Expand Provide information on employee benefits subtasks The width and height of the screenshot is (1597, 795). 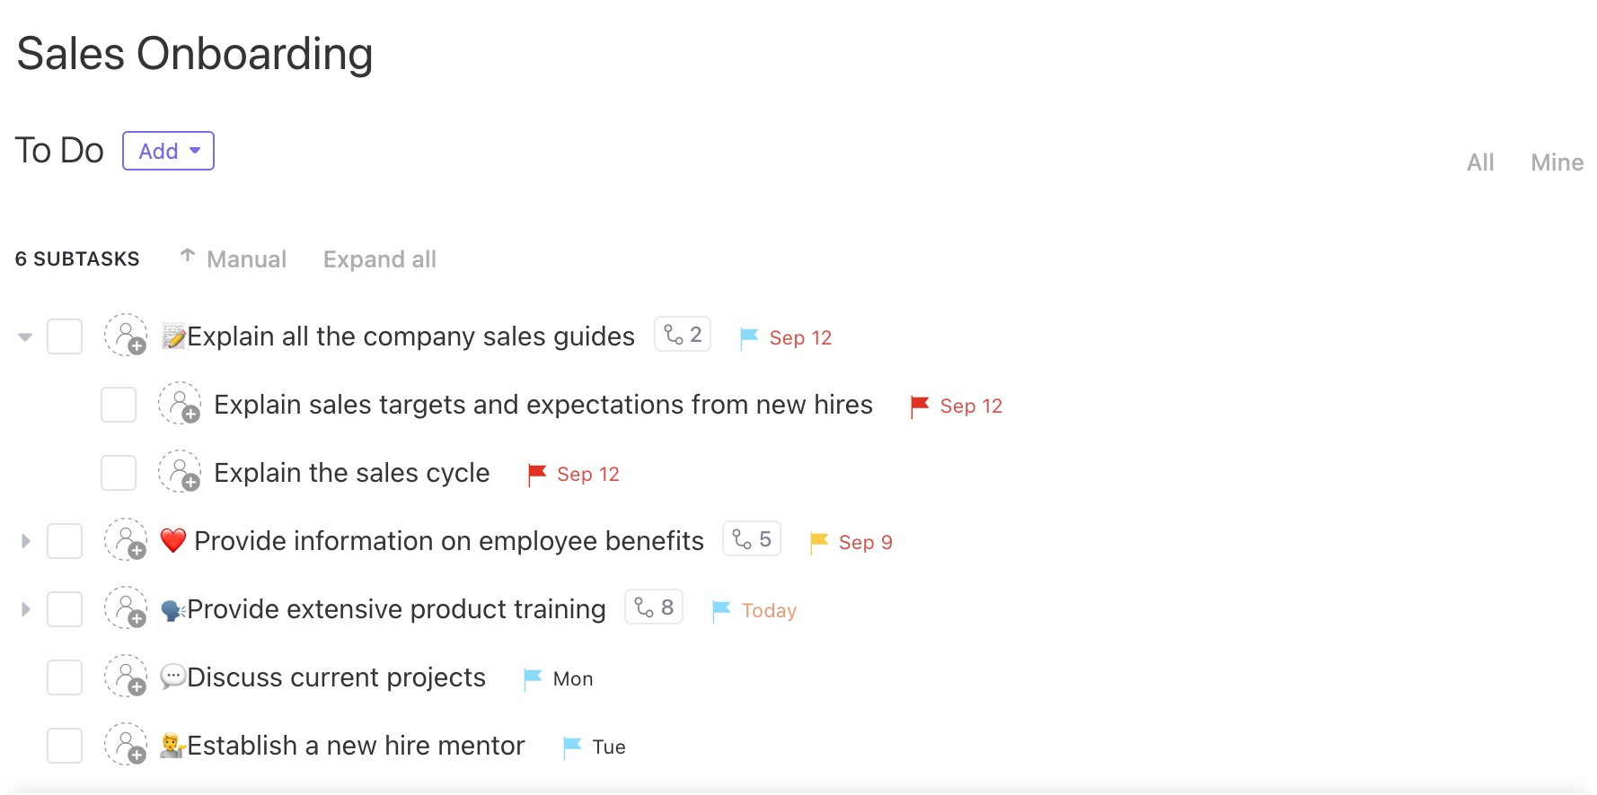25,541
